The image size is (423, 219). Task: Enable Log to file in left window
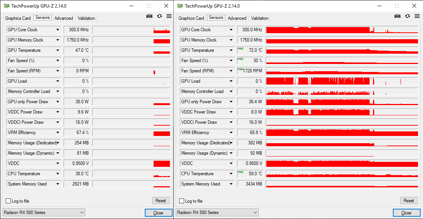tap(8, 201)
